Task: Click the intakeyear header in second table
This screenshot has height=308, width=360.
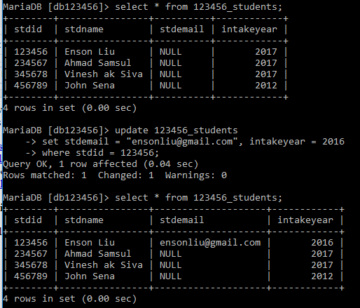Action: coord(305,220)
